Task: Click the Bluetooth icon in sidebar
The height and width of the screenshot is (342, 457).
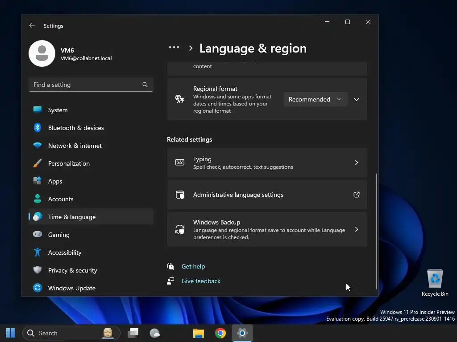Action: (x=37, y=127)
